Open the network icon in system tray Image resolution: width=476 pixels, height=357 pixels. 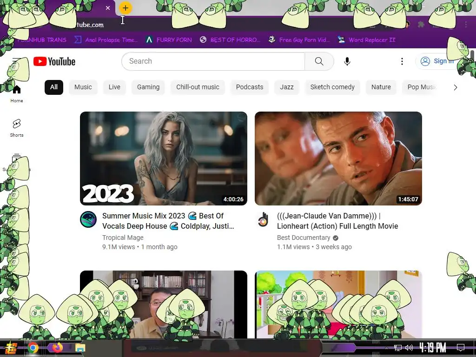(x=398, y=348)
